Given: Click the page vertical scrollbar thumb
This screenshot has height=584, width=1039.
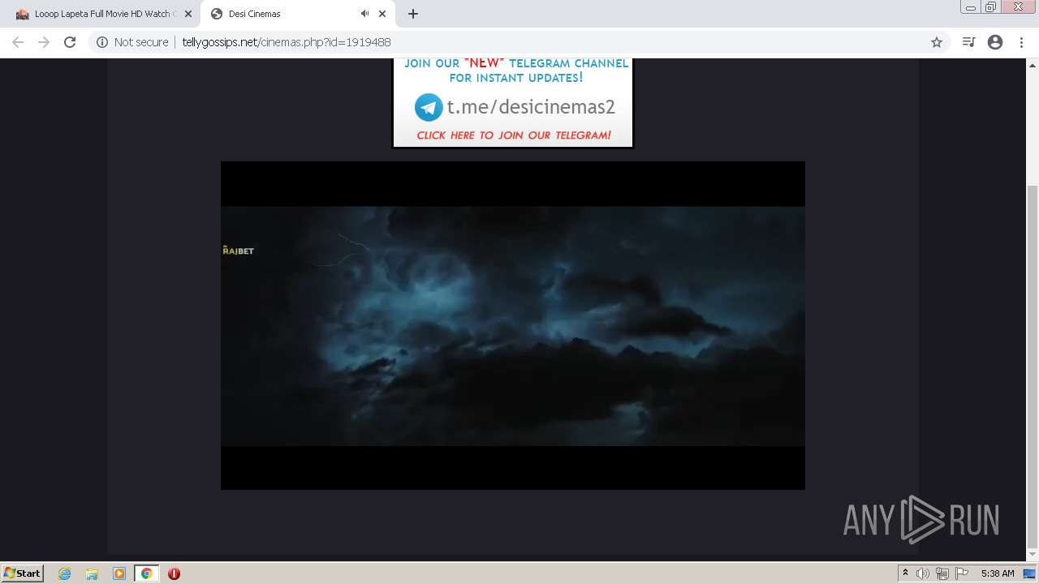Looking at the screenshot, I should point(1033,367).
